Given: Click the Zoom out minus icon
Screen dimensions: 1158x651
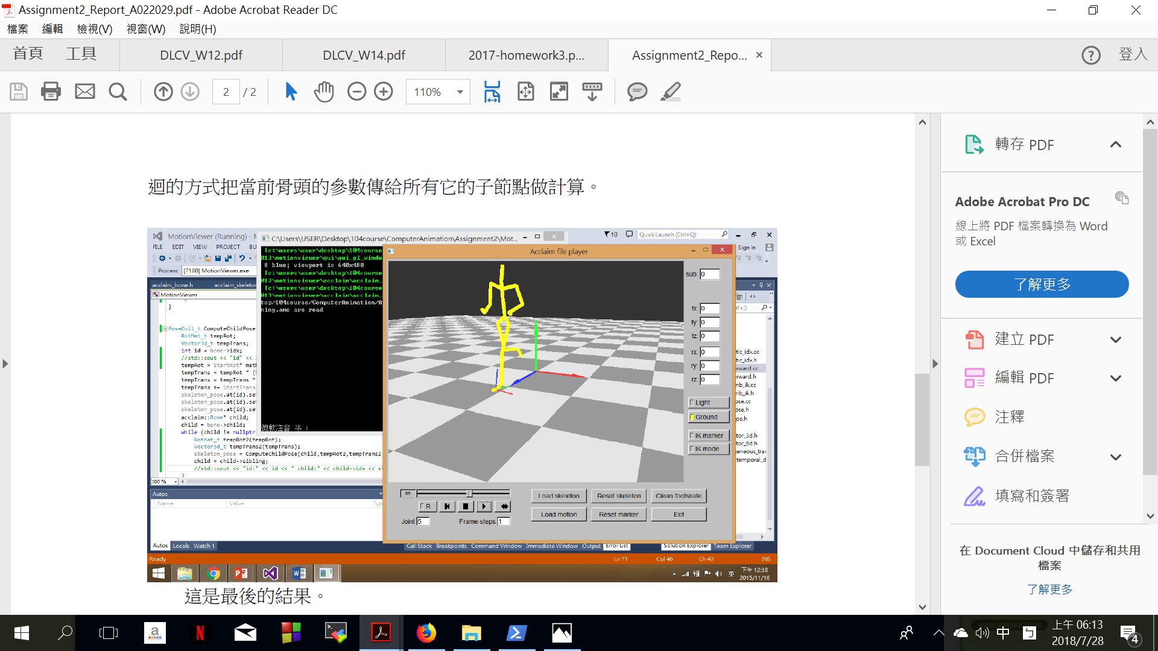Looking at the screenshot, I should [x=356, y=92].
